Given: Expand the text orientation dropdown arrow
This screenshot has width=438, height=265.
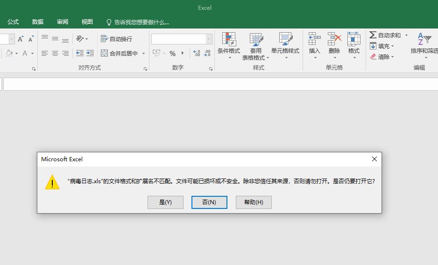Looking at the screenshot, I should pyautogui.click(x=86, y=39).
